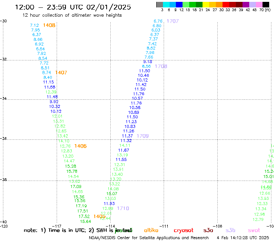
Task: Click the wave height value 9.92
Action: (x=54, y=102)
